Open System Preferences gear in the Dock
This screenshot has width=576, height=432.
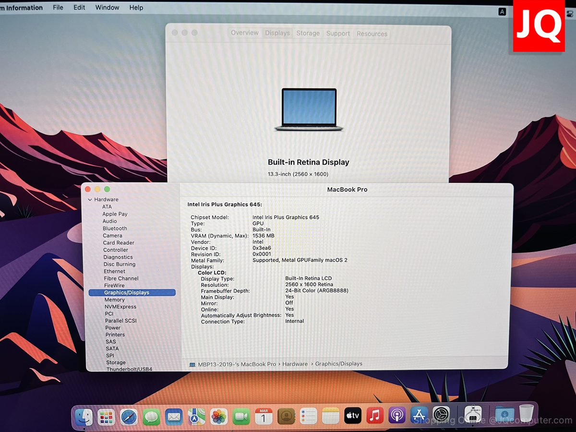click(441, 415)
